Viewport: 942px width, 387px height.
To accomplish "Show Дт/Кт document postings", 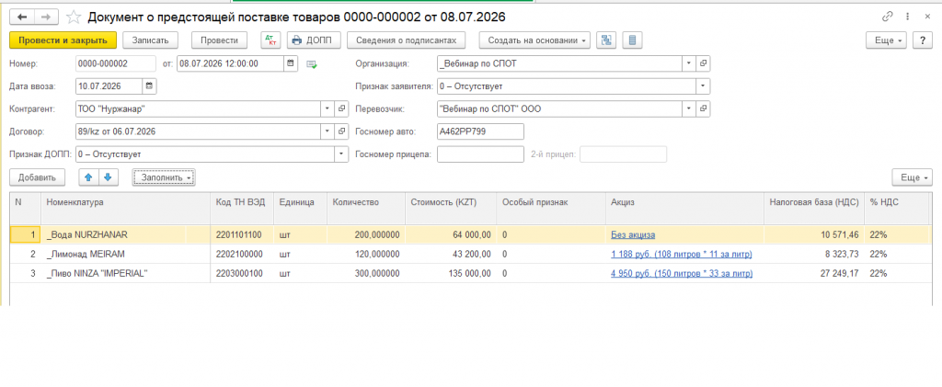I will point(271,40).
